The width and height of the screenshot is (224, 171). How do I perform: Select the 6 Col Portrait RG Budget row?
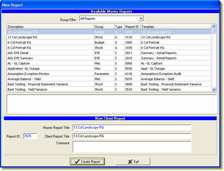[109, 42]
